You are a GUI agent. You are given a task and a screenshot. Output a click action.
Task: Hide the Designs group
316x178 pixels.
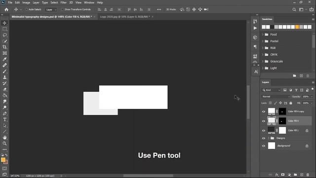(264, 138)
